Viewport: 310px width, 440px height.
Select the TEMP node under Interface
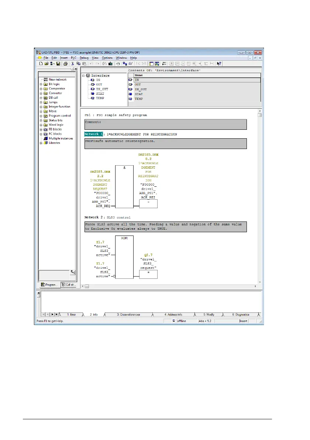[x=100, y=98]
